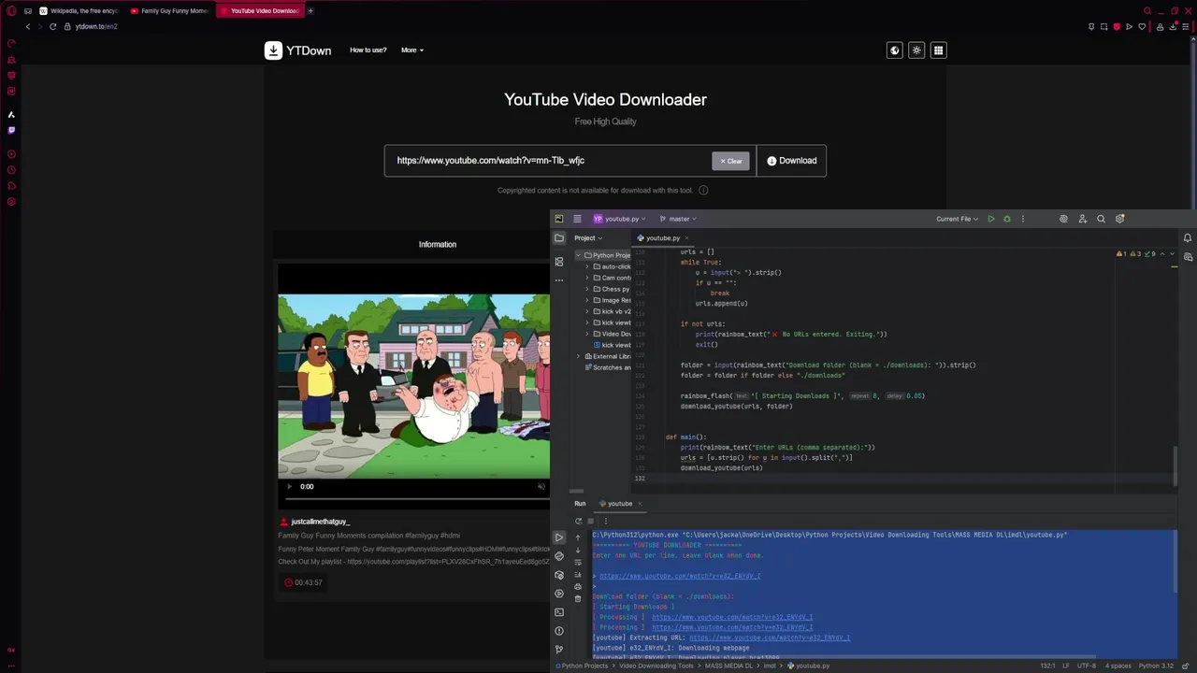Screen dimensions: 1197x673
Task: Toggle YTDown dark mode globe icon
Action: pyautogui.click(x=895, y=50)
